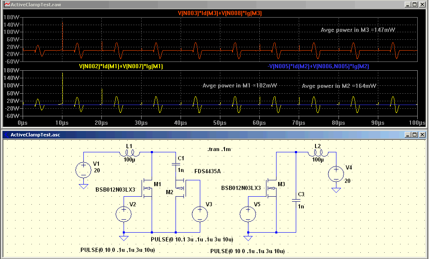The height and width of the screenshot is (259, 429).
Task: Select capacitor C3 symbol
Action: click(x=296, y=200)
